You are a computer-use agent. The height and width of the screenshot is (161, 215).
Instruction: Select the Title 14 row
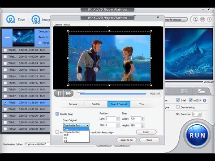pos(26,76)
